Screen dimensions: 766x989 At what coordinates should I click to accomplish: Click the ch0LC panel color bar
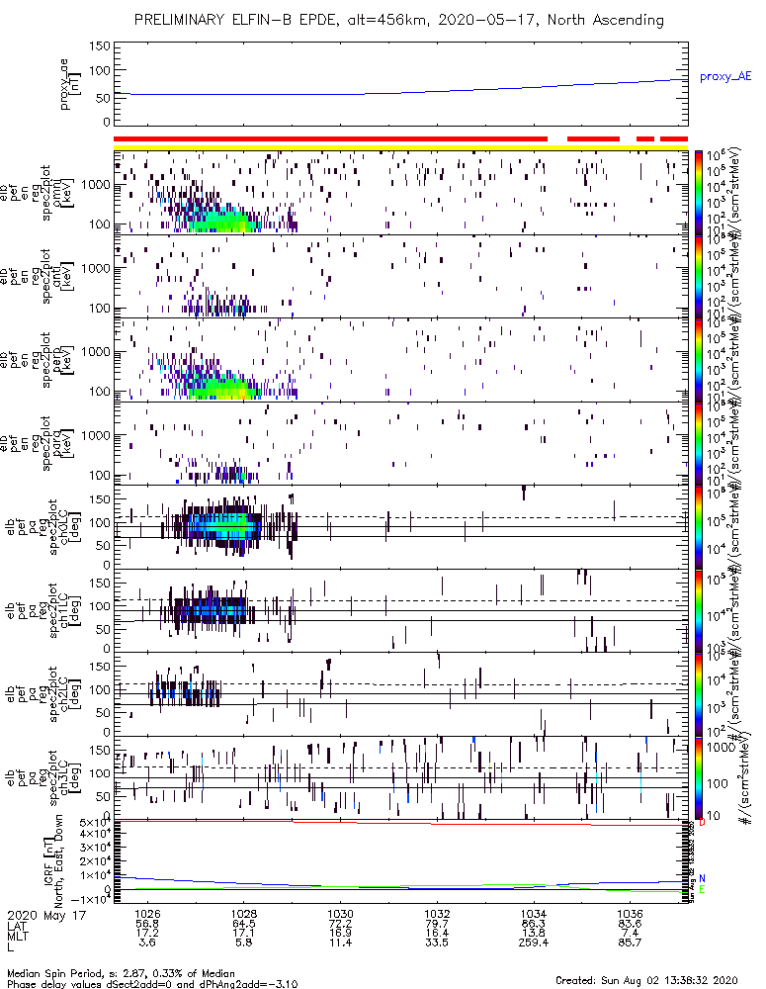click(x=699, y=527)
